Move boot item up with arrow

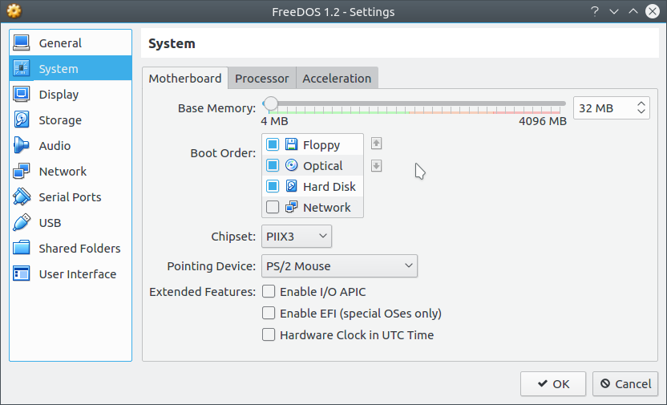376,144
